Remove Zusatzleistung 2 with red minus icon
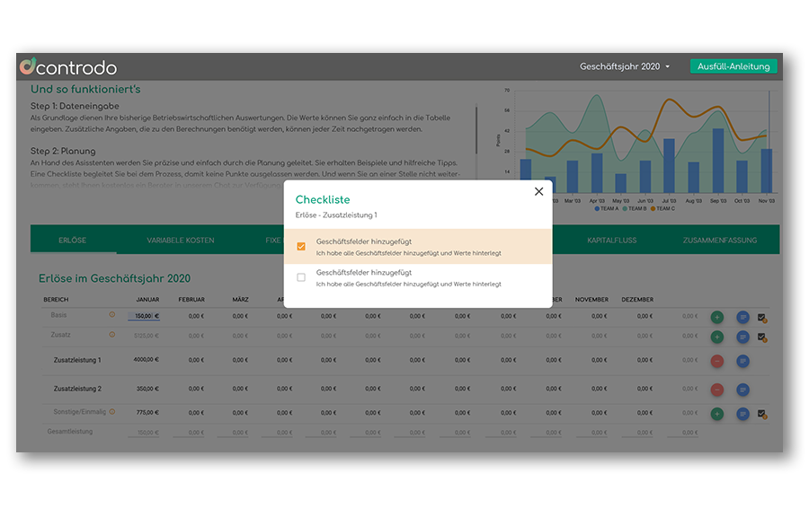This screenshot has height=508, width=809. coord(716,390)
